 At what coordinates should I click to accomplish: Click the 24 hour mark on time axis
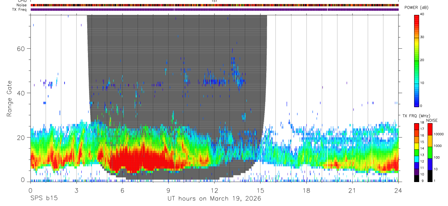(x=398, y=190)
